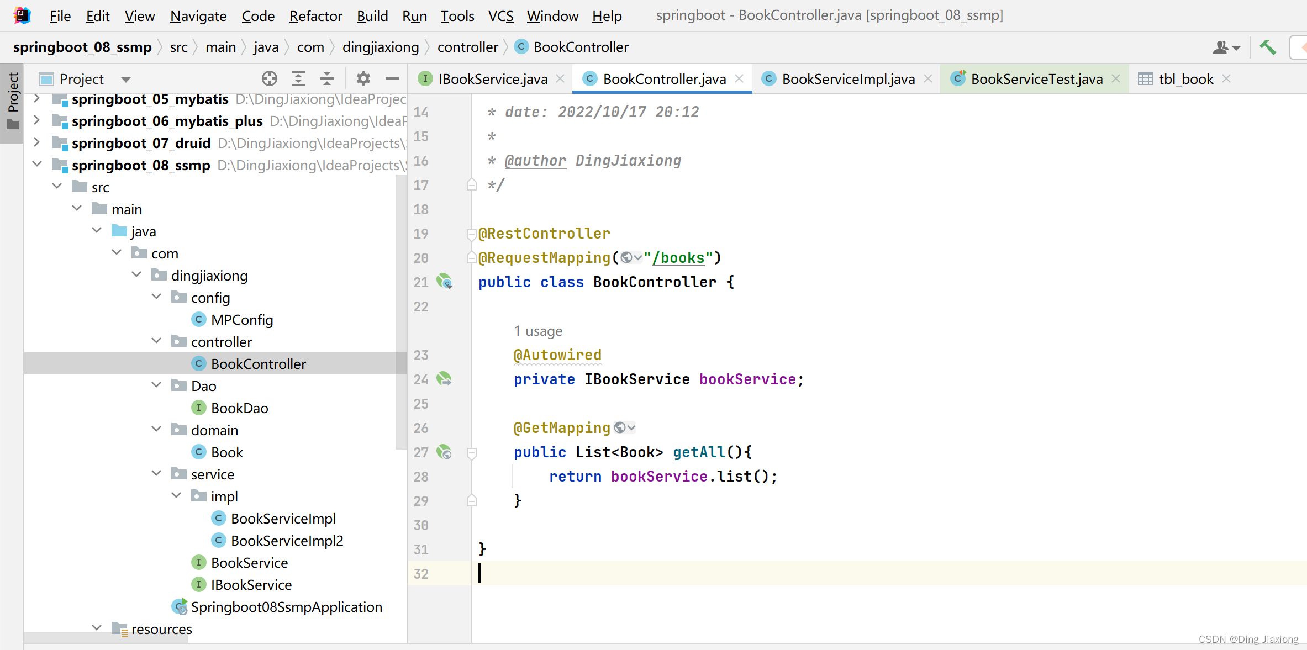The width and height of the screenshot is (1307, 650).
Task: Close the IBookService.java tab
Action: click(560, 79)
